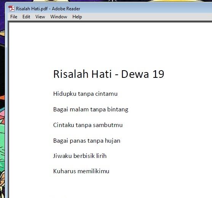Viewport: 212px width, 198px height.
Task: Click the 'Risalah Hati.pdf - Adobe Reader' window title
Action: coord(48,9)
